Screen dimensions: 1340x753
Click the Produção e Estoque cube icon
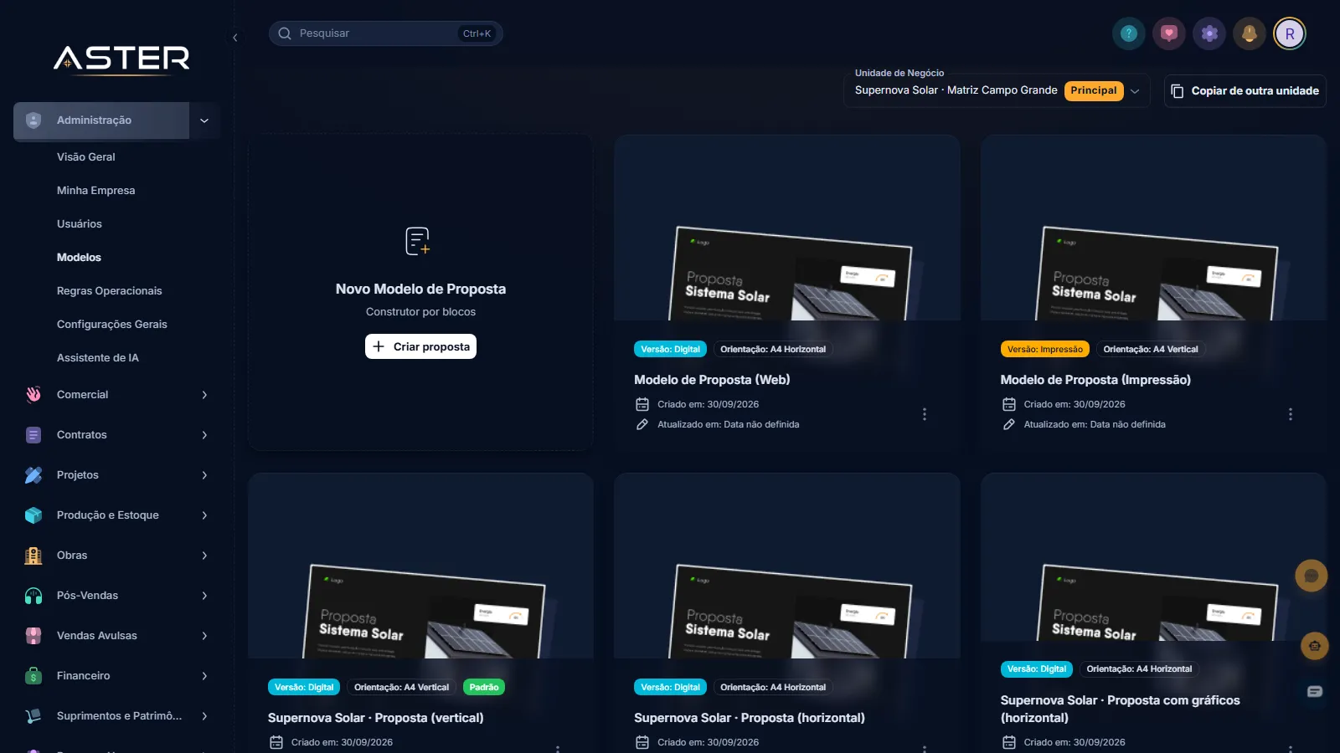point(33,515)
